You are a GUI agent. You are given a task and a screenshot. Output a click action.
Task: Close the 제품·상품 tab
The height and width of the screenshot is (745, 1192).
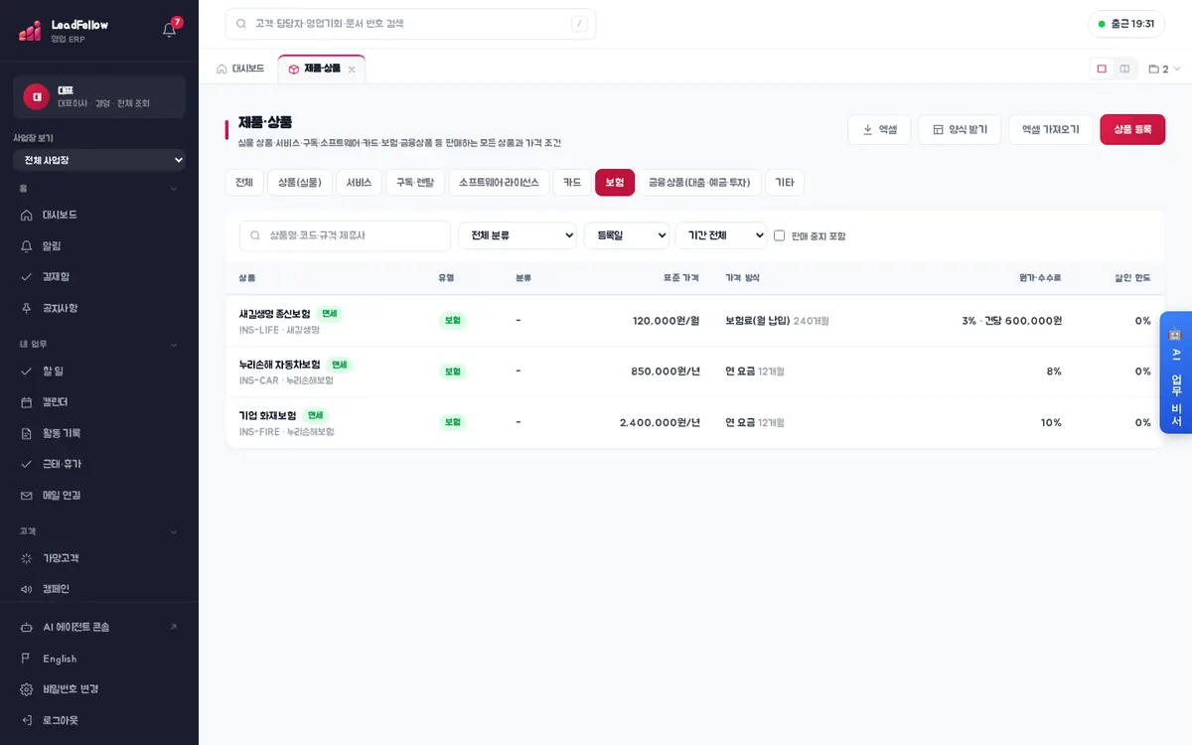coord(352,70)
